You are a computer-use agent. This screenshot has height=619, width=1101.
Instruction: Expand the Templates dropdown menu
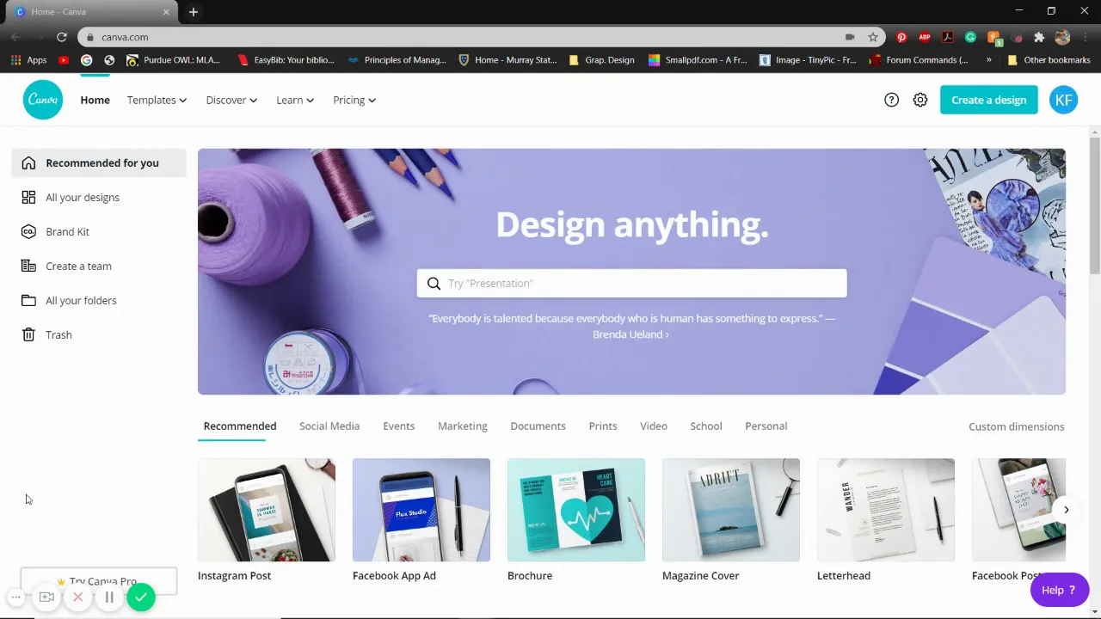coord(157,100)
